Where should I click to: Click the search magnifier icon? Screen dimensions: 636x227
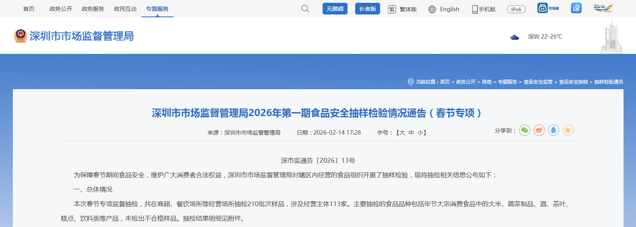click(305, 9)
